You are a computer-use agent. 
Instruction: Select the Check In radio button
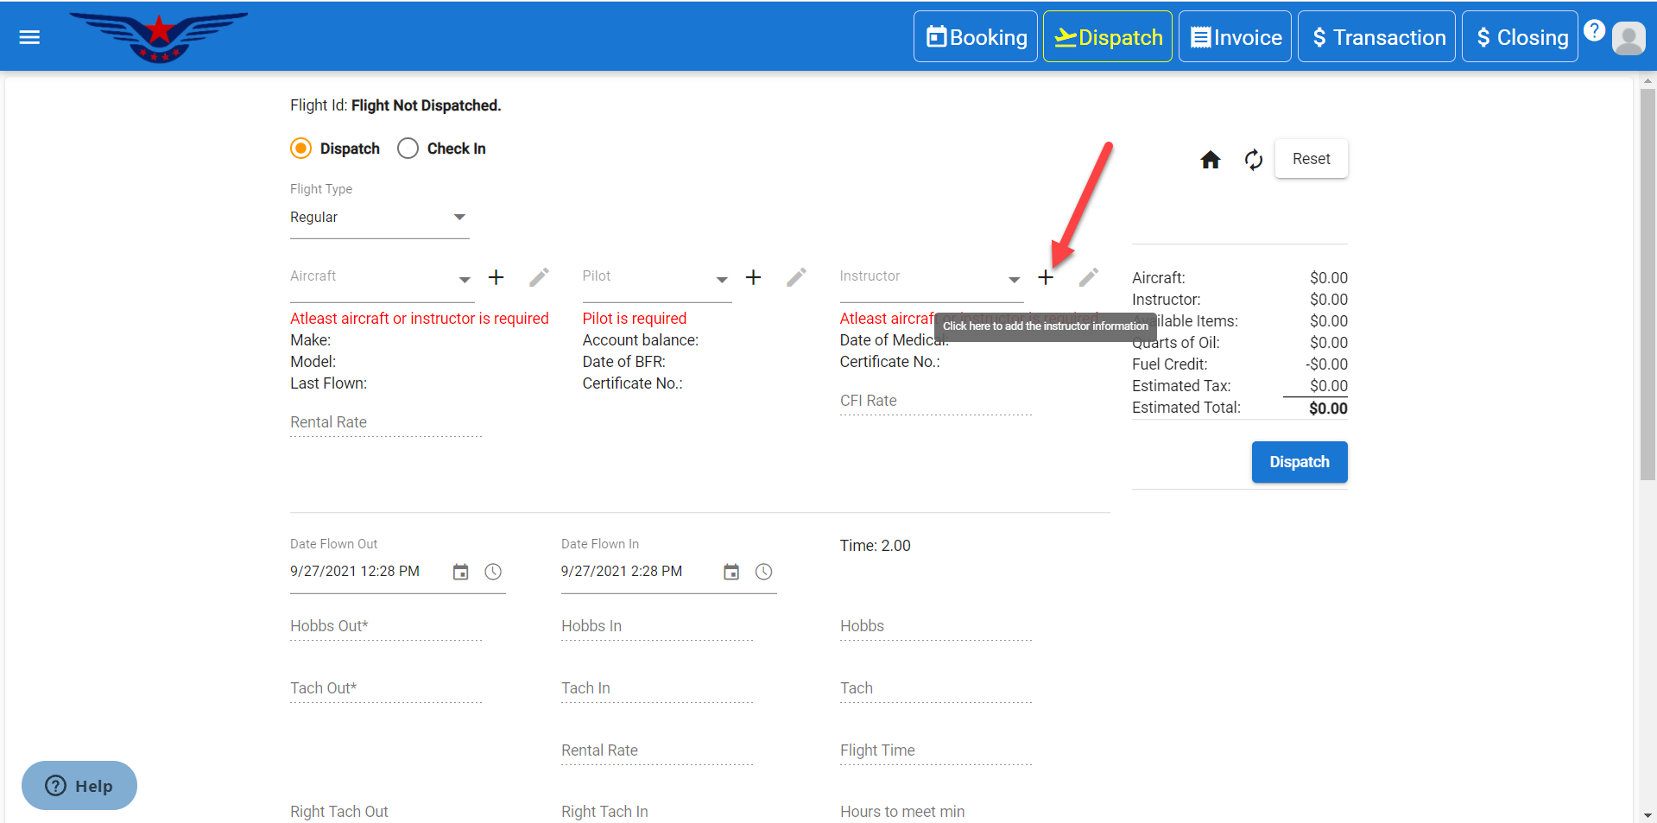pos(408,149)
